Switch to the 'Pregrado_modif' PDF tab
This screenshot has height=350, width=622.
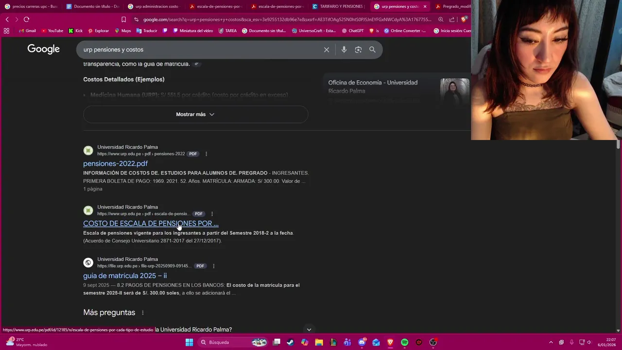click(452, 6)
